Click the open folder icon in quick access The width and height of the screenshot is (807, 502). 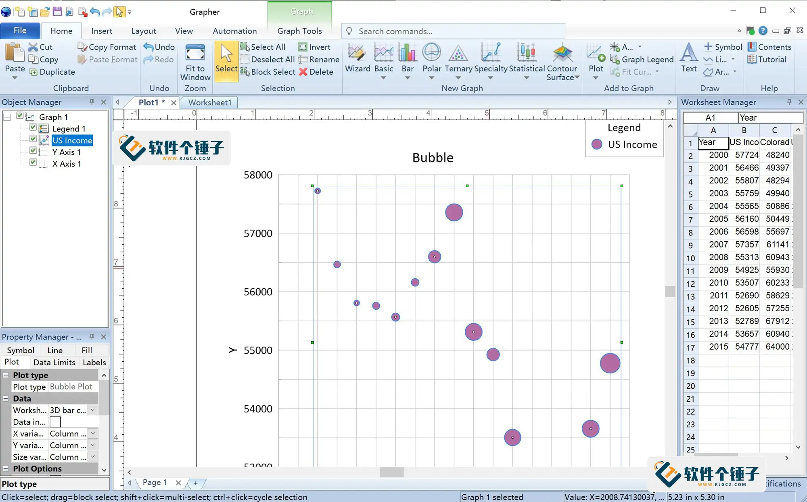(x=45, y=11)
